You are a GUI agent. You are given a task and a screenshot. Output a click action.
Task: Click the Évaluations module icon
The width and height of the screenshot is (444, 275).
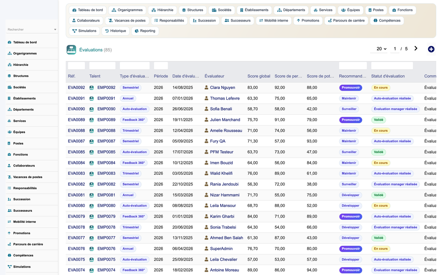click(71, 50)
